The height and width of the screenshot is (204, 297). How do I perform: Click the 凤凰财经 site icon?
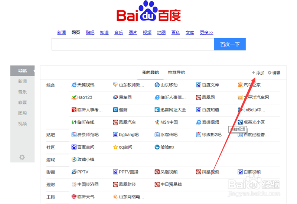(115, 184)
